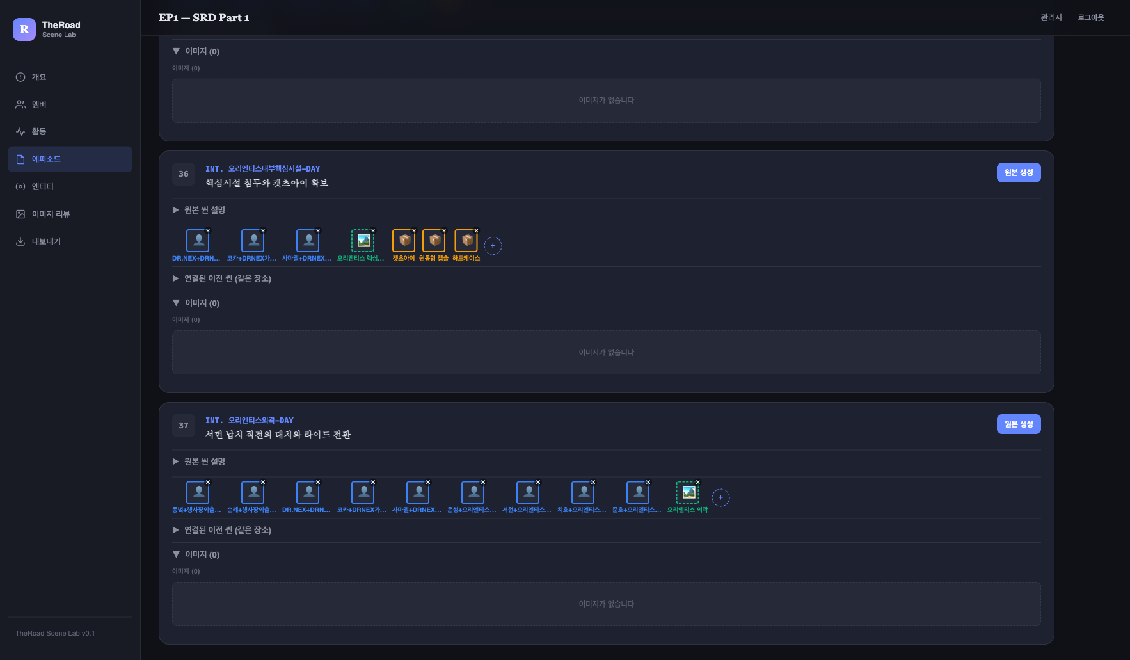This screenshot has width=1130, height=660.
Task: Select the 사마엘+DRNEX character icon in scene 36
Action: click(308, 241)
